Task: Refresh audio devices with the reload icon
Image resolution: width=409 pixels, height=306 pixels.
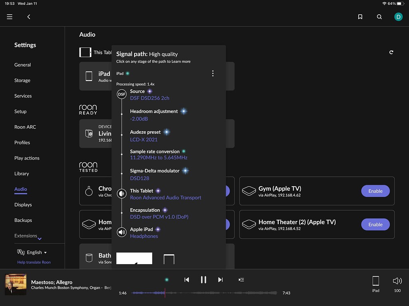Action: pyautogui.click(x=391, y=52)
